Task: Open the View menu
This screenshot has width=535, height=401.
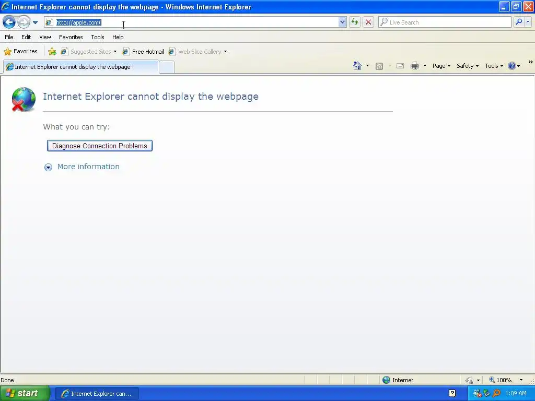Action: click(45, 37)
